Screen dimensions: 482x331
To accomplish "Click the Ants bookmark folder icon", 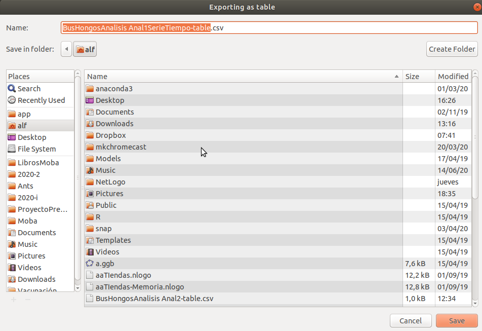I will [x=12, y=186].
